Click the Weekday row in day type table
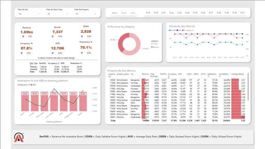This screenshot has height=149, width=265. coord(56,67)
